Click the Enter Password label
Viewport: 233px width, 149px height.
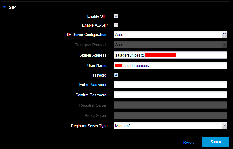click(93, 85)
